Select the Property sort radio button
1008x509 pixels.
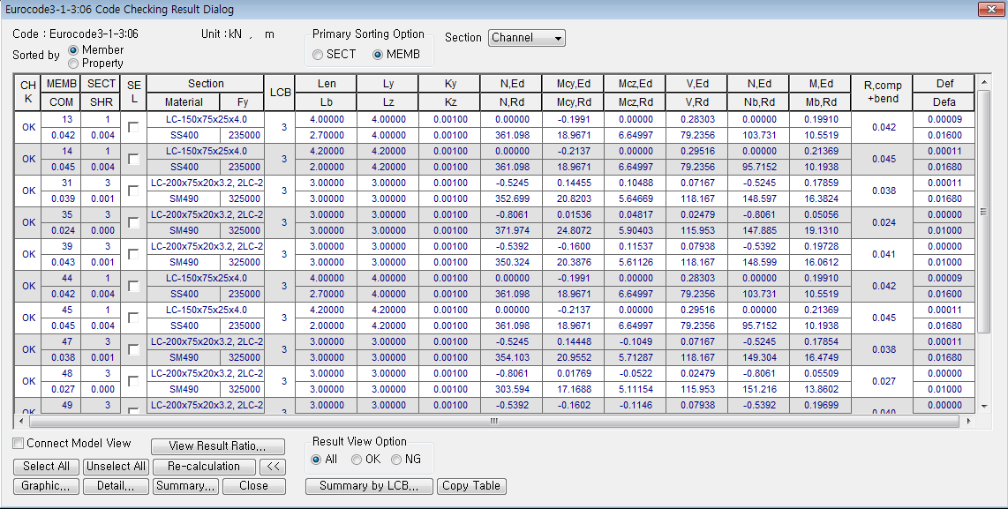(73, 64)
